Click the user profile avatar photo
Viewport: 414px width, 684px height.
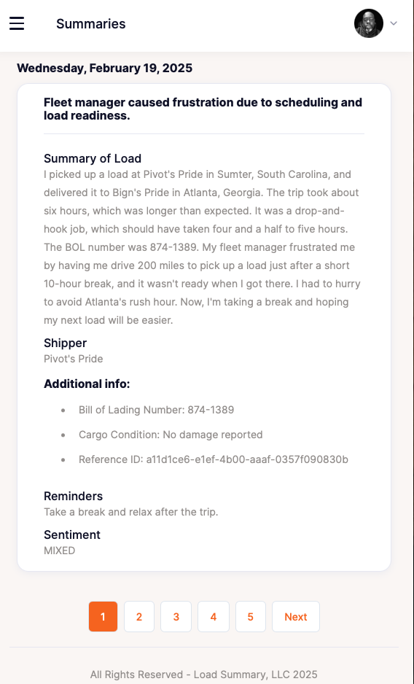click(x=369, y=23)
